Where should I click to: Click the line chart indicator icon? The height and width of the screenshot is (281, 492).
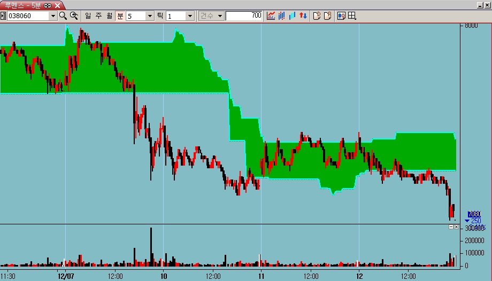271,16
